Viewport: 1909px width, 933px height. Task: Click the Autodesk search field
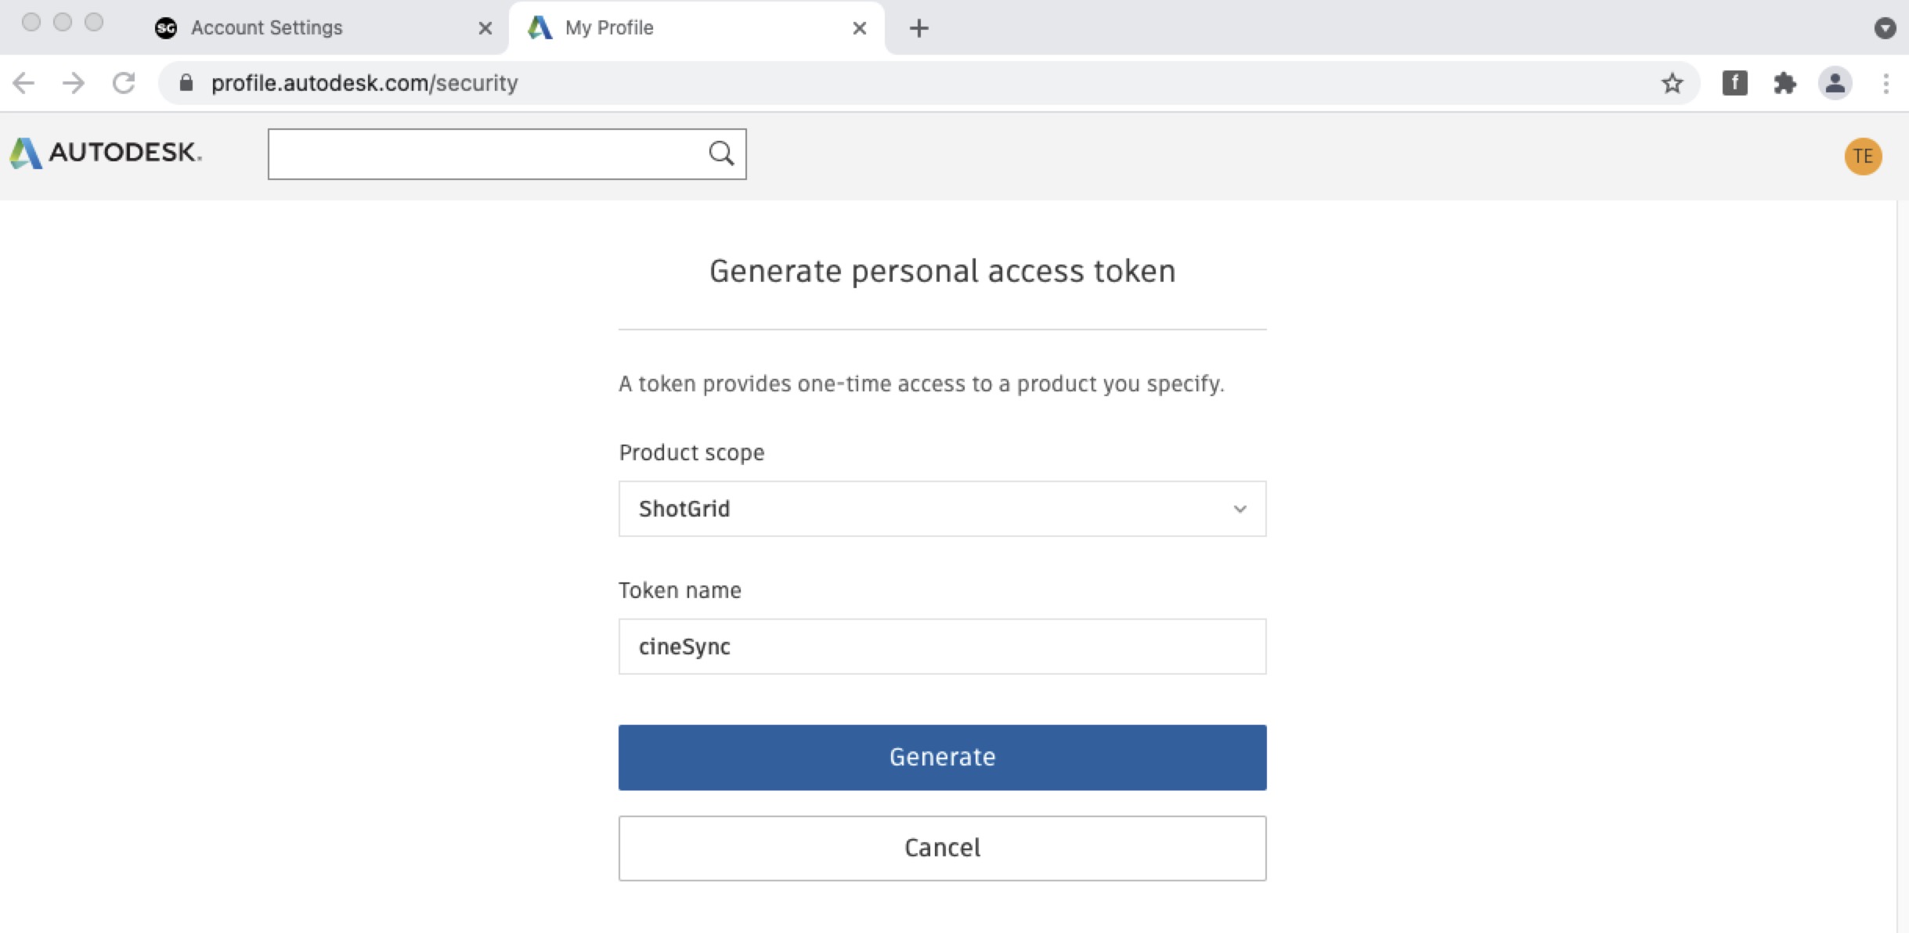pyautogui.click(x=485, y=154)
